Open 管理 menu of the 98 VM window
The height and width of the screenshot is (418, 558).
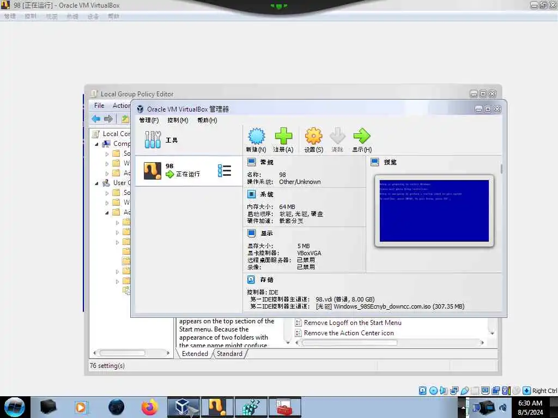tap(10, 16)
